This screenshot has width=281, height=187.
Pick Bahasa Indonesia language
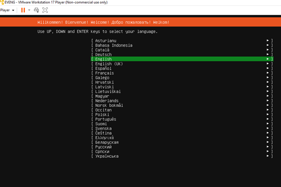pos(113,45)
